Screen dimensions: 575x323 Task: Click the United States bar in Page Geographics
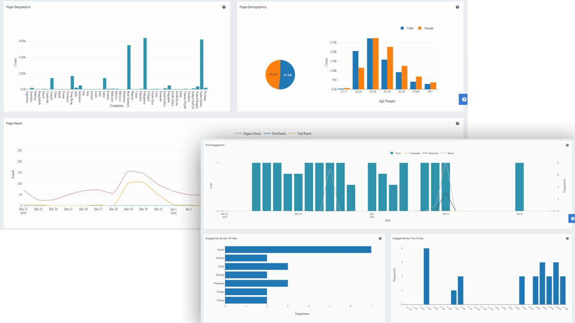point(202,64)
